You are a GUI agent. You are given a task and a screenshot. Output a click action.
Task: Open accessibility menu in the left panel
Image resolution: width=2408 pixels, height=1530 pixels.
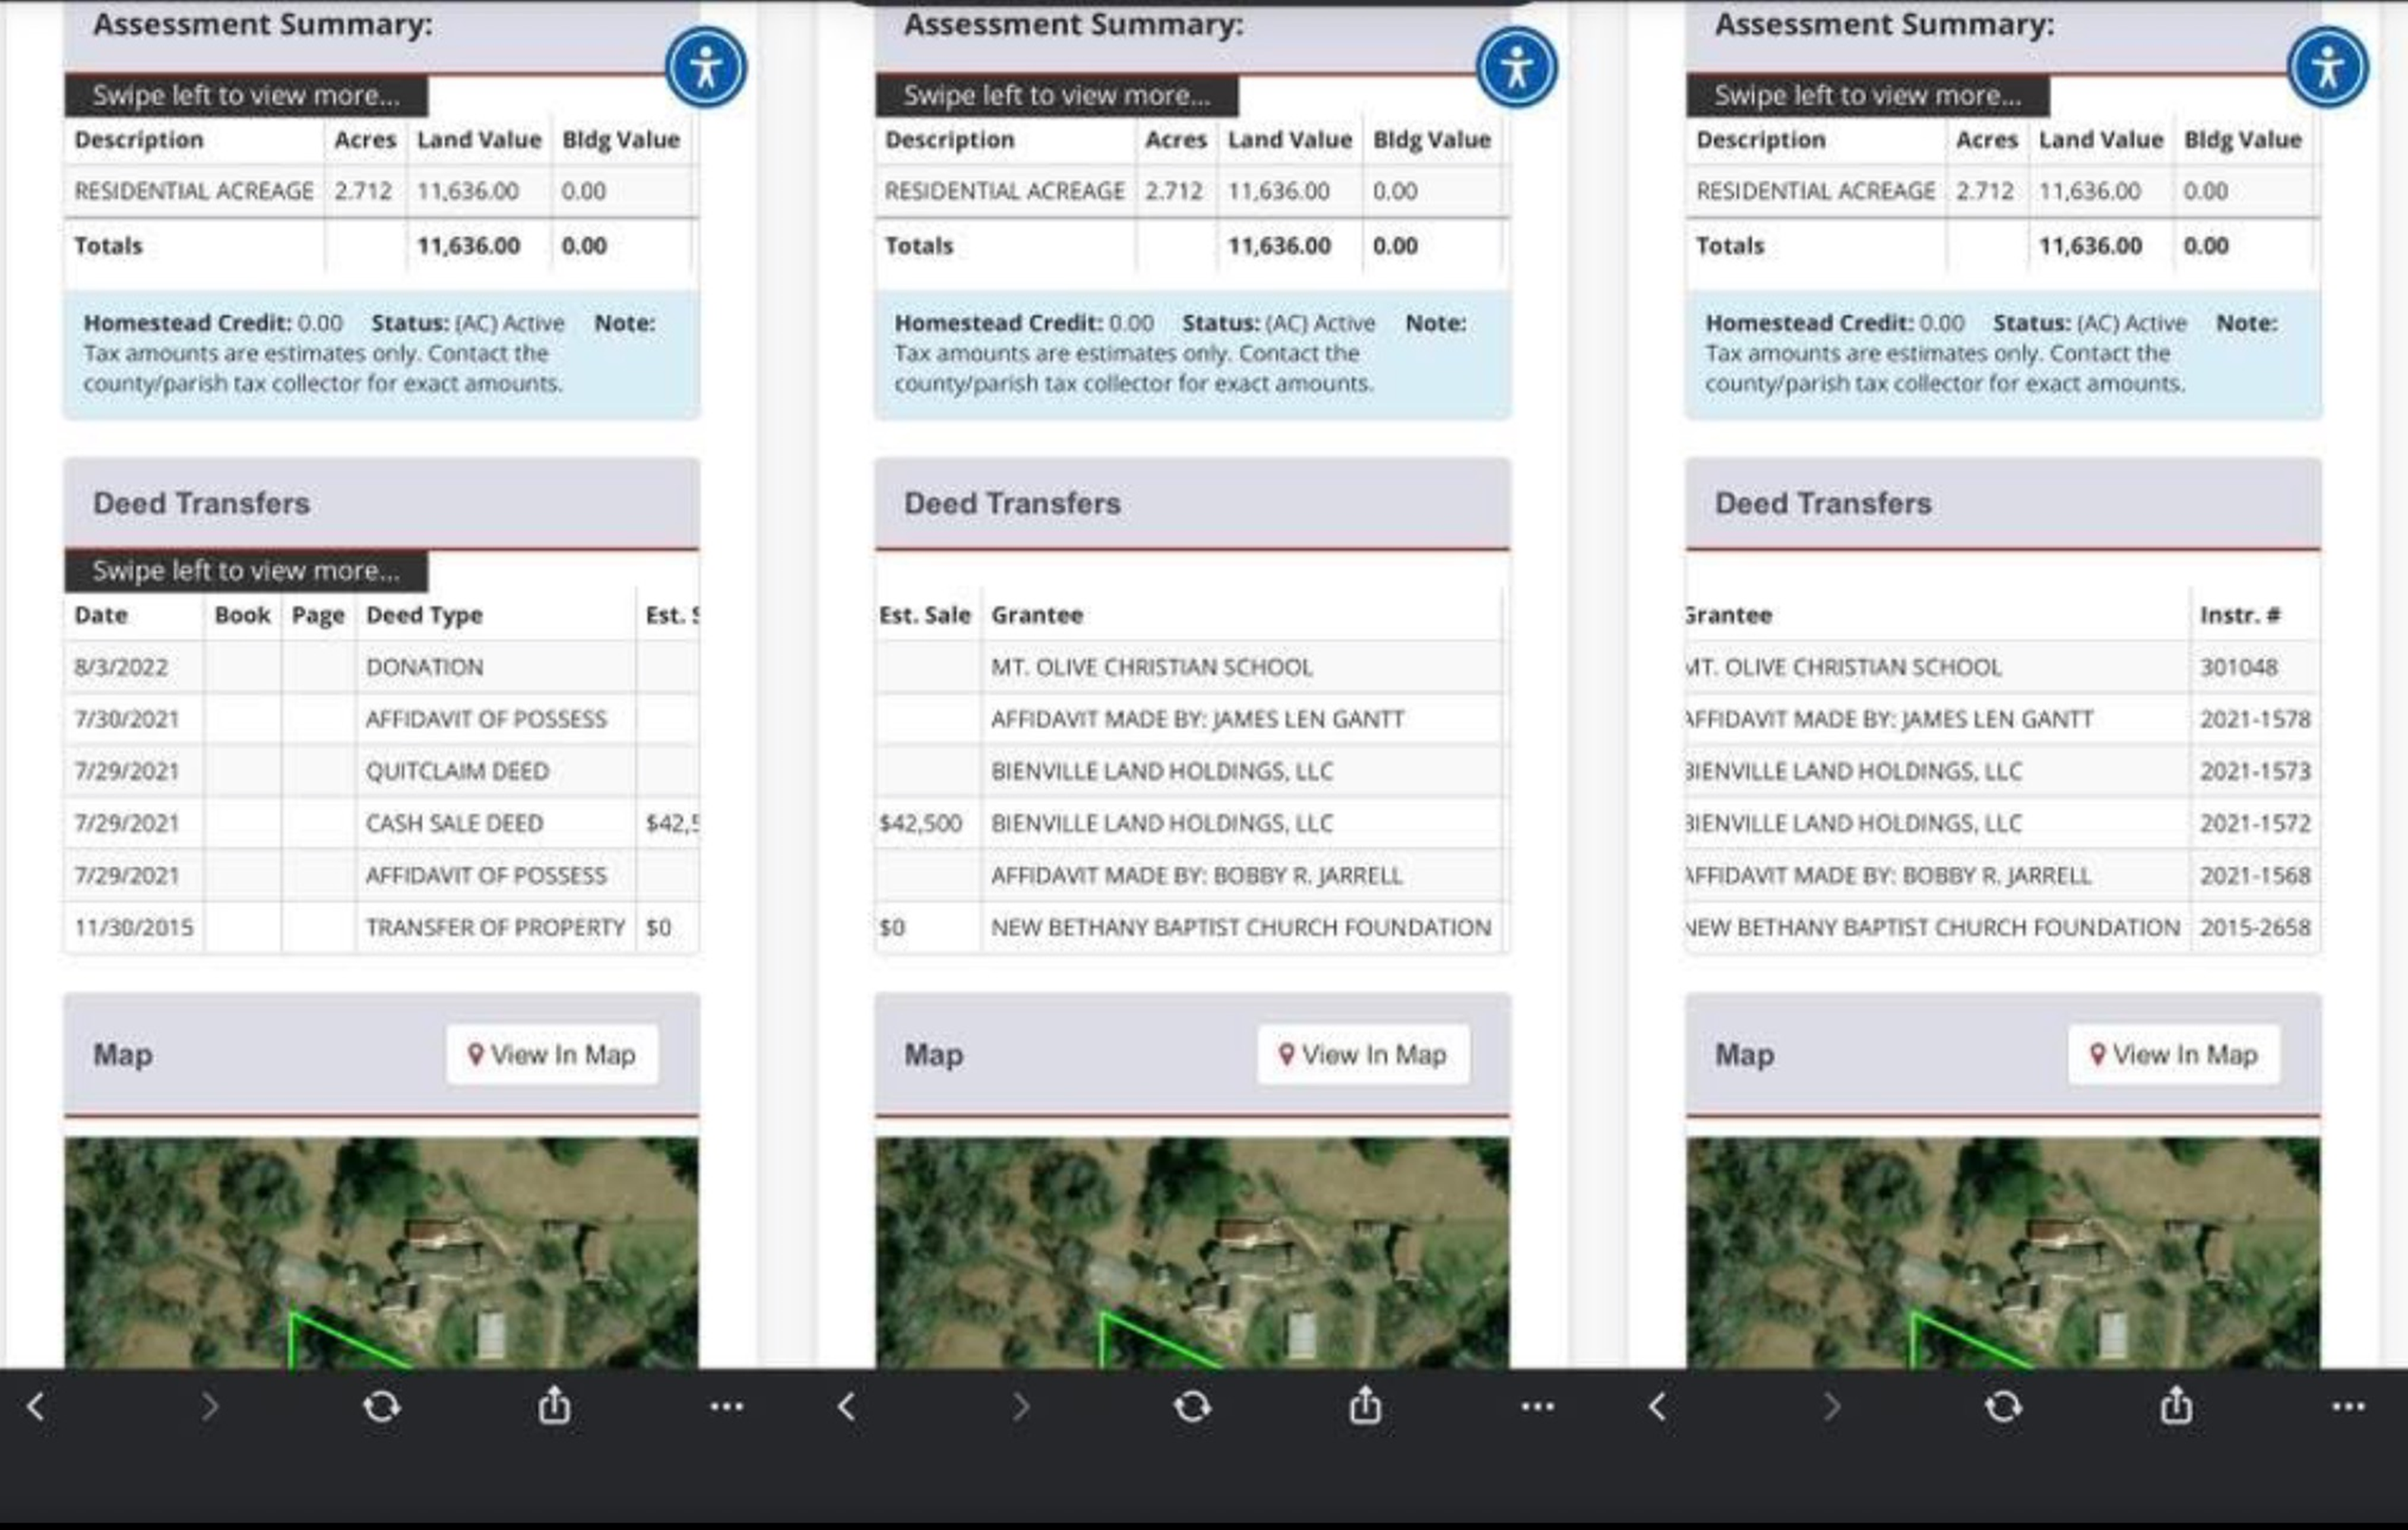[x=706, y=68]
